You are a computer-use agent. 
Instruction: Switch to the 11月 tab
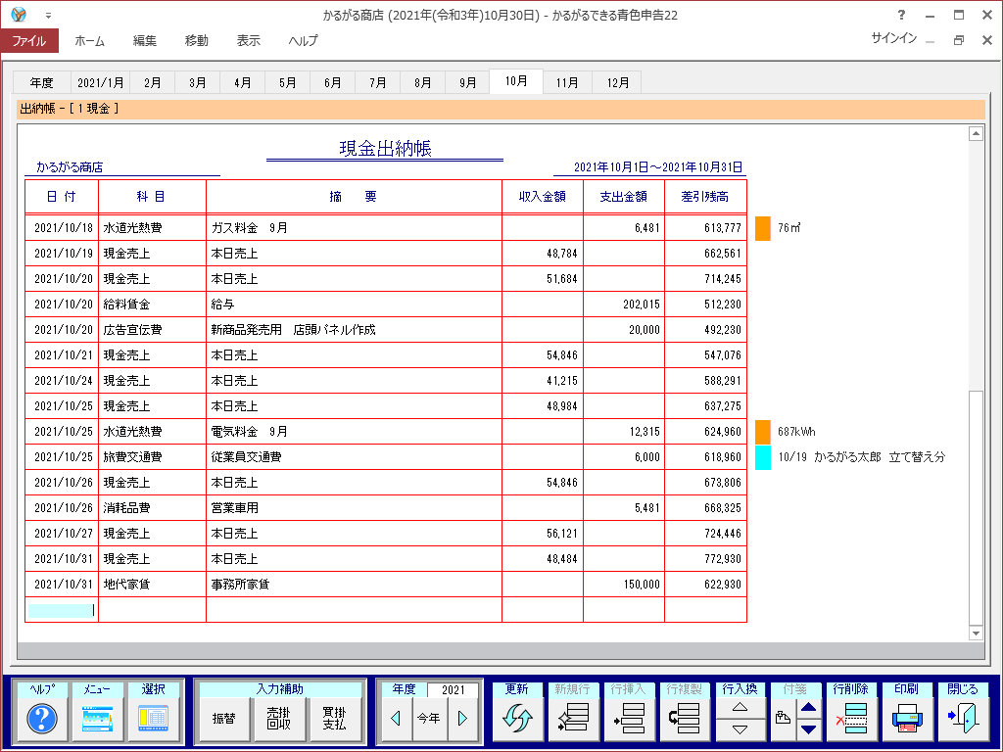click(x=567, y=82)
